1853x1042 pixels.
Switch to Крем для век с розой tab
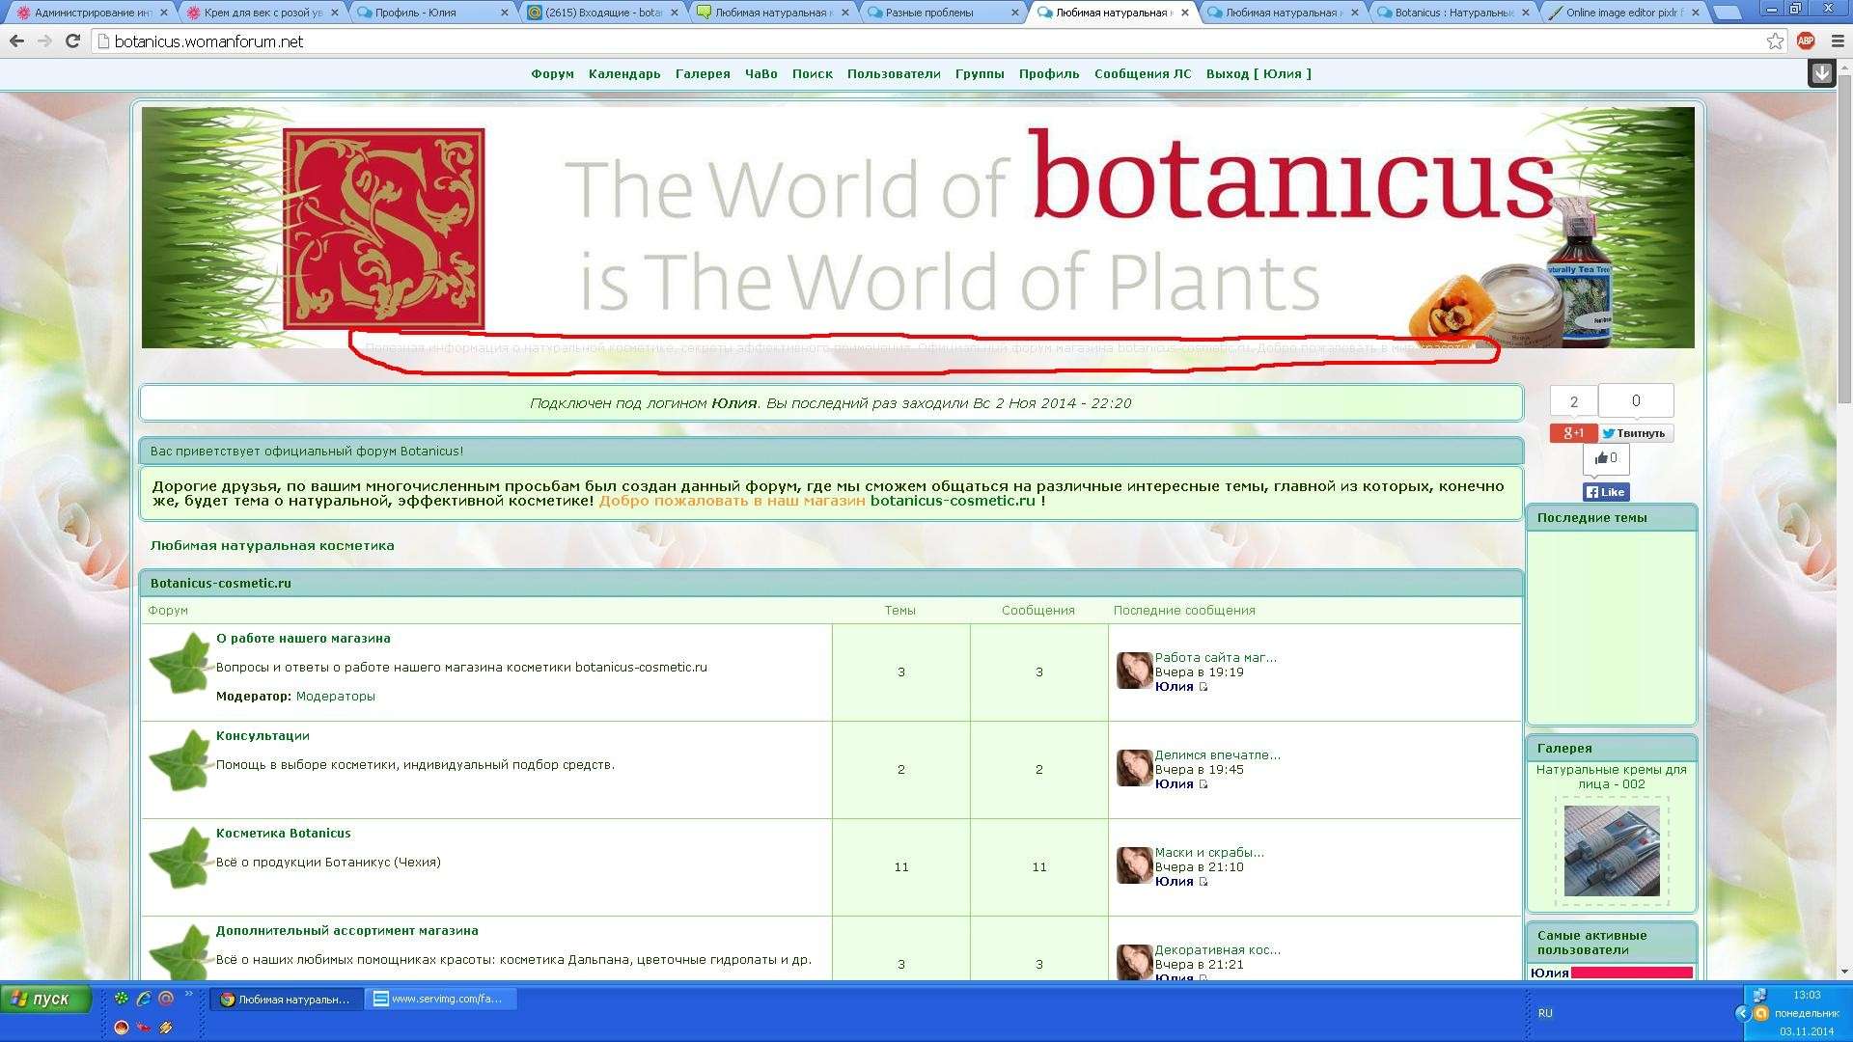click(261, 13)
